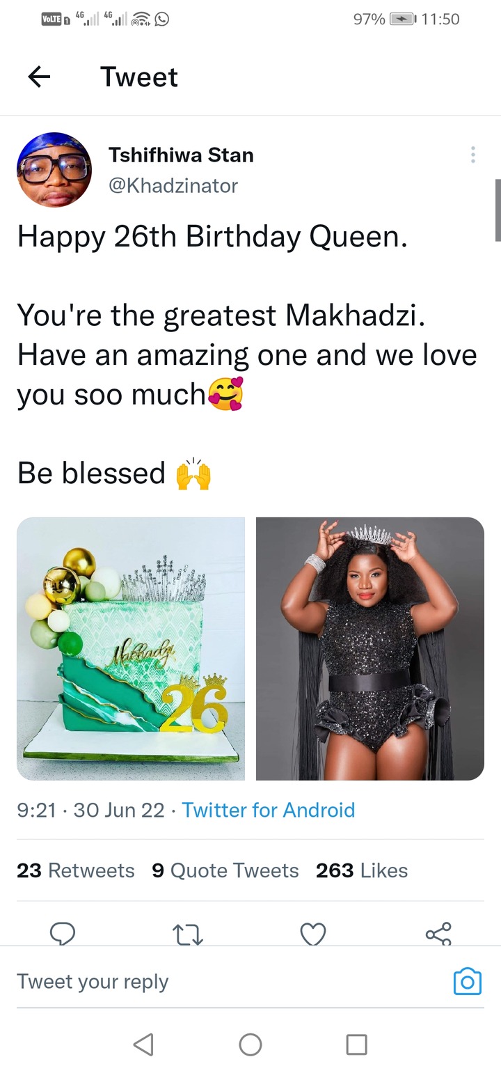Viewport: 501px width, 1073px height.
Task: Go back using the arrow icon
Action: [40, 77]
